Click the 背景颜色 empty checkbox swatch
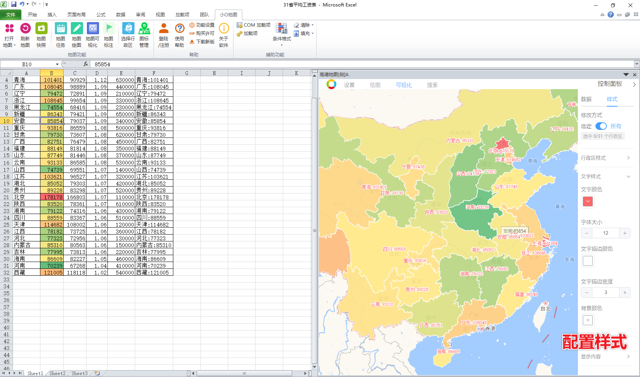The width and height of the screenshot is (640, 377). coord(588,320)
